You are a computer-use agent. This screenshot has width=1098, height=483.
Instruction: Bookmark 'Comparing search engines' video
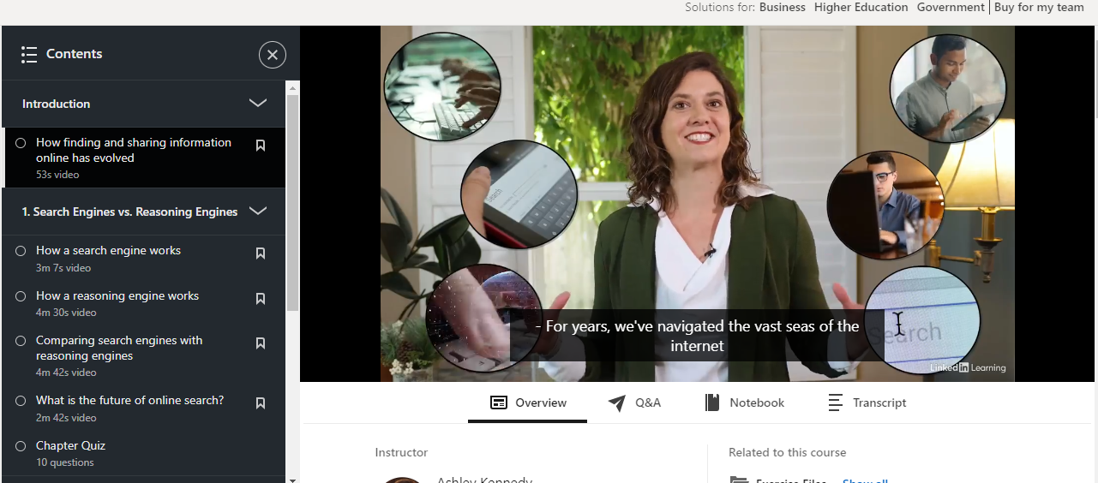click(x=261, y=343)
